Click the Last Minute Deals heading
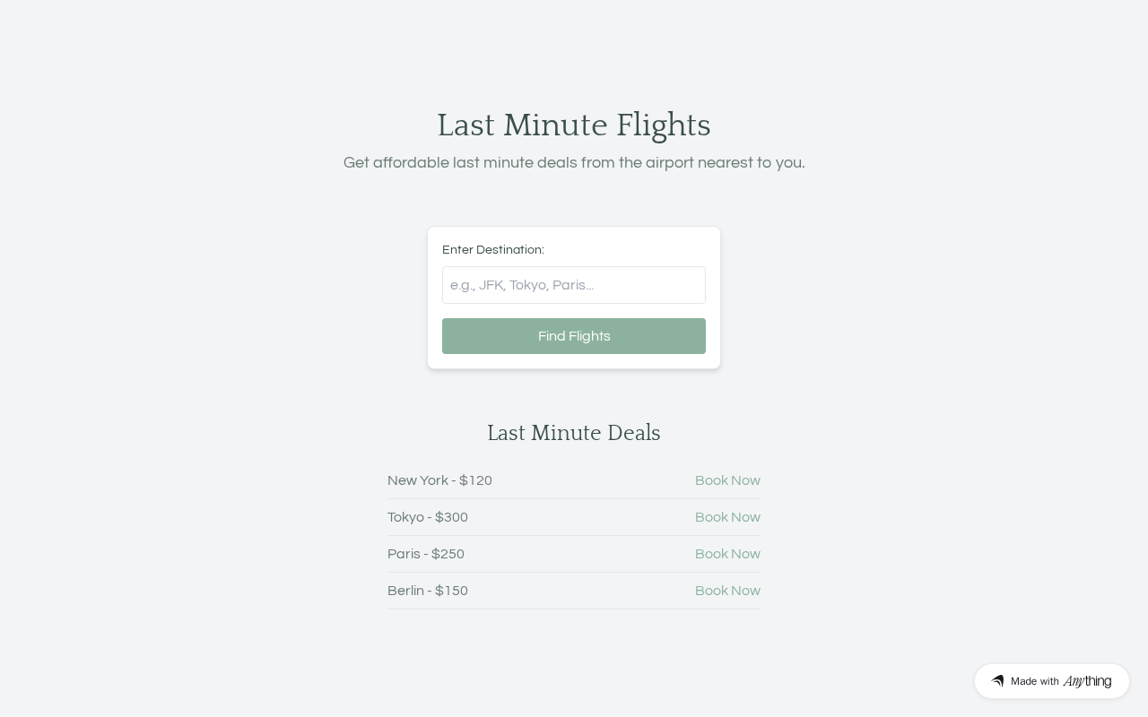This screenshot has width=1148, height=717. coord(574,434)
